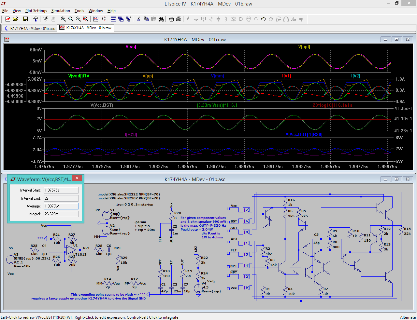Click the Interval End field in Waveform dialog

61,198
